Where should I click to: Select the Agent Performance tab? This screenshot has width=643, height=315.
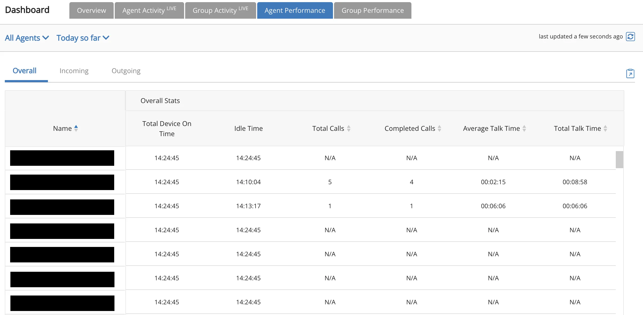click(295, 10)
